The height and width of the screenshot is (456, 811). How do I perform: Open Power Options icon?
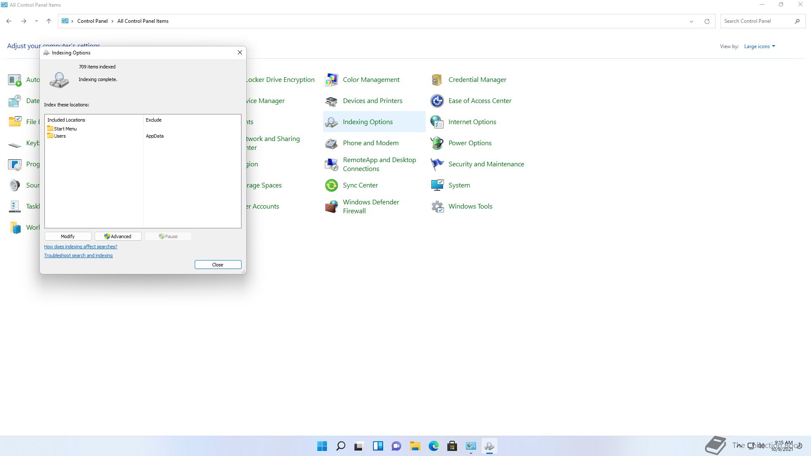click(x=437, y=143)
